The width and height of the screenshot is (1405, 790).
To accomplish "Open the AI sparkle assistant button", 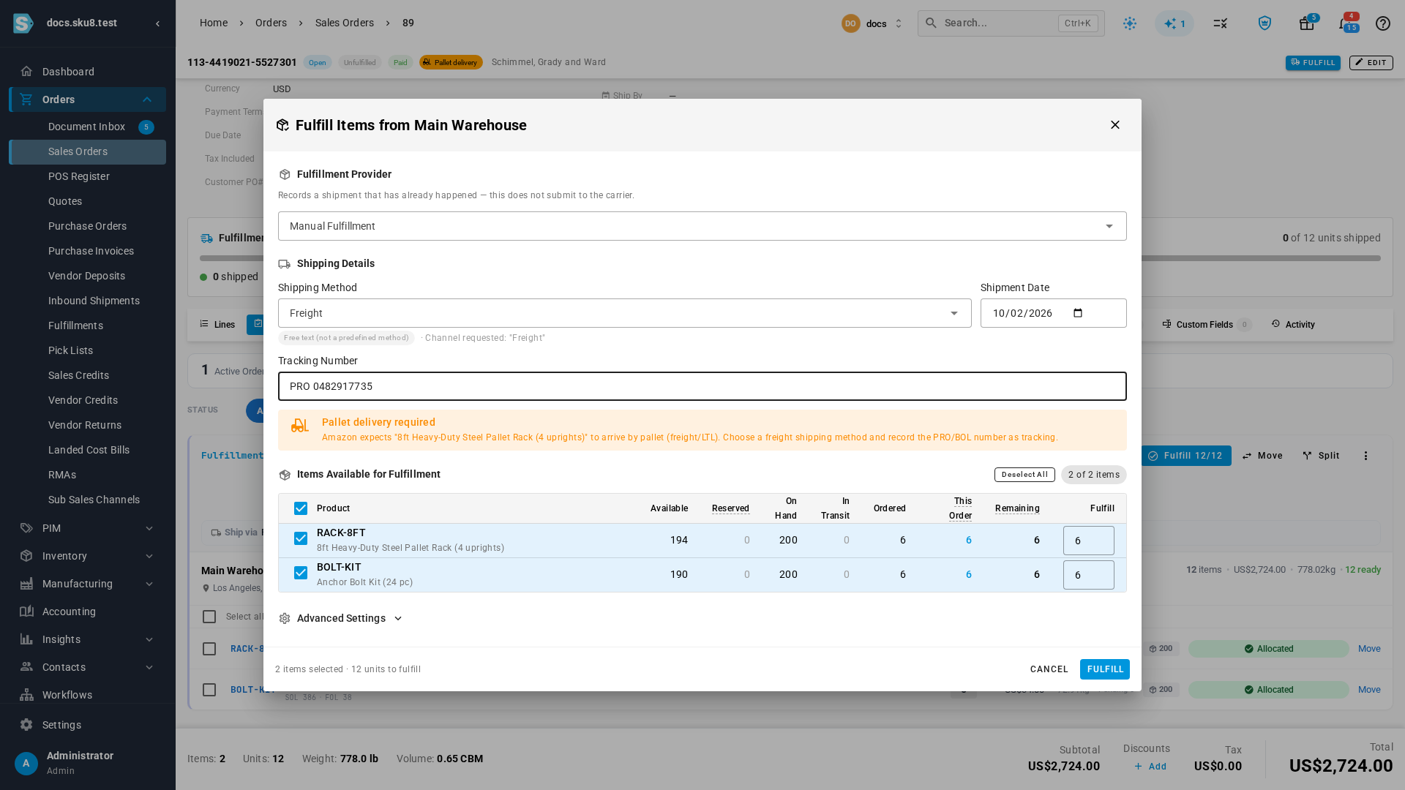I will (1174, 23).
